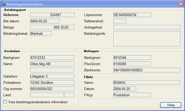This screenshot has height=111, width=185.
Task: Focus the empty Avdragskod field
Action: (147, 27)
